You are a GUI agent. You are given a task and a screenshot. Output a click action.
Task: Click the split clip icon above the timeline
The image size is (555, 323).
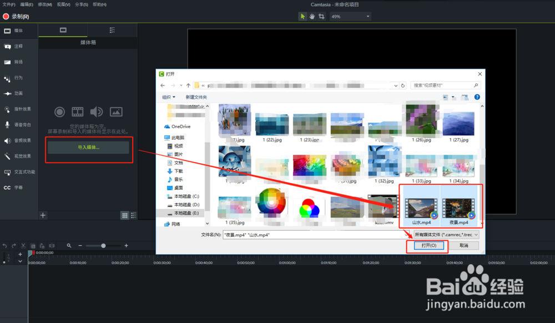(x=51, y=245)
